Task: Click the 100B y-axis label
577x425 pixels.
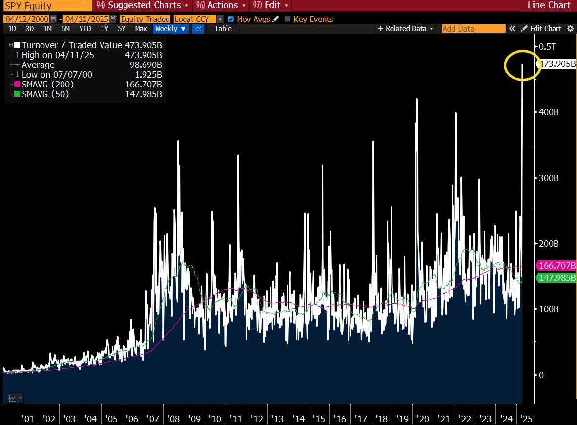Action: point(549,309)
